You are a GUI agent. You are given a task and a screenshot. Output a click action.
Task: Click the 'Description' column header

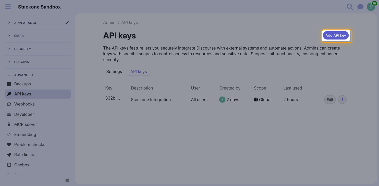(x=142, y=88)
